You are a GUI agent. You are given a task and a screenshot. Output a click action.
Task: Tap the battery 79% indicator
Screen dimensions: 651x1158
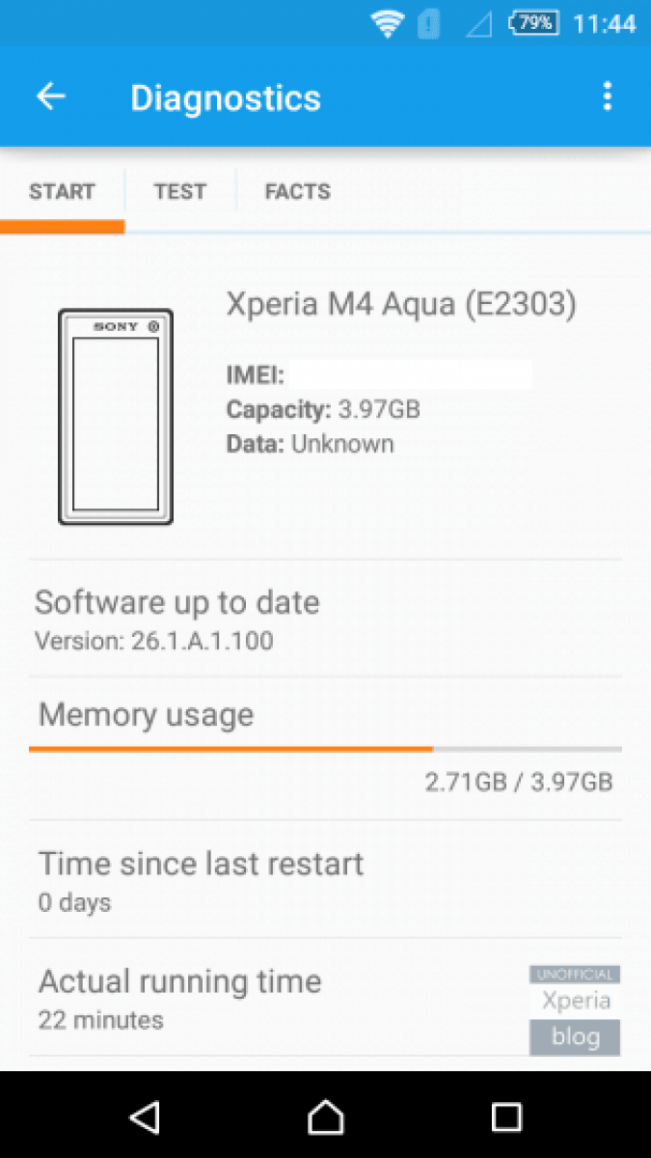533,23
